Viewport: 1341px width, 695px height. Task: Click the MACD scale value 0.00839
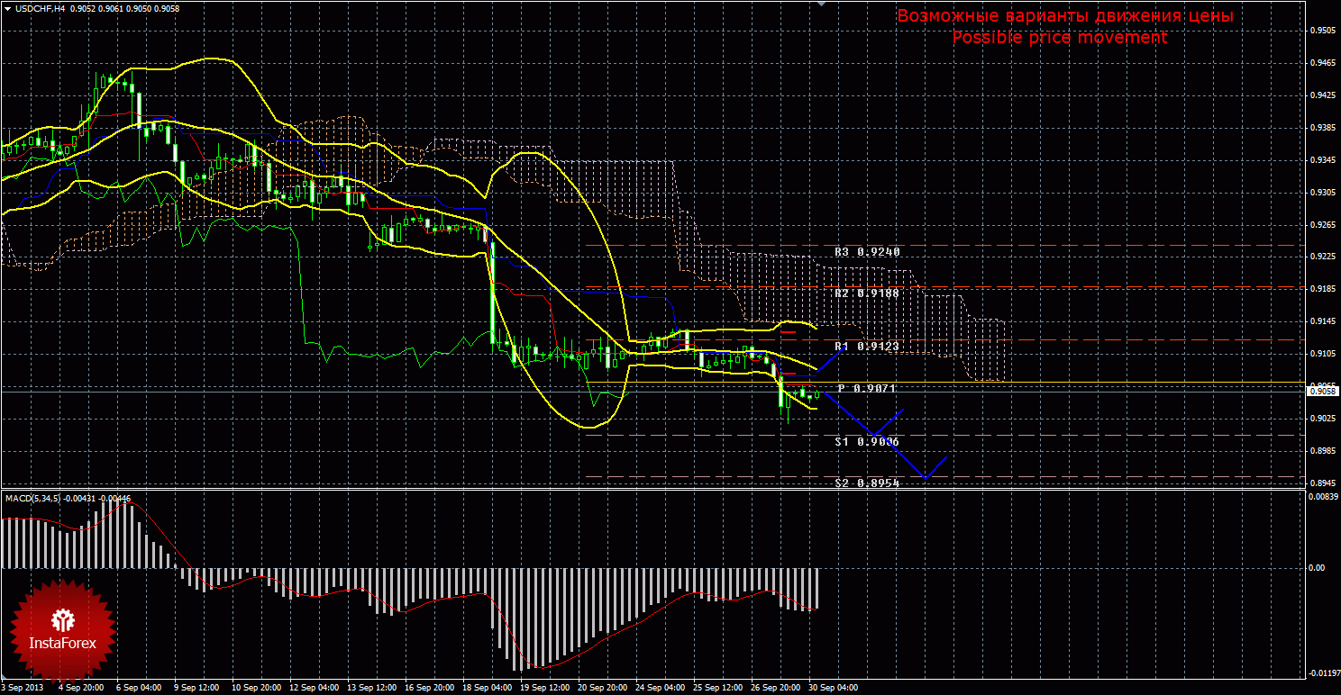(x=1324, y=496)
